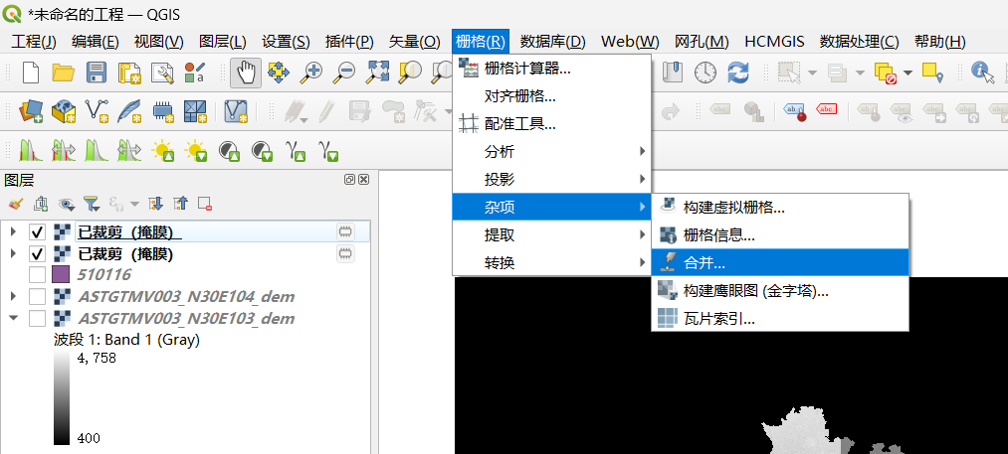This screenshot has height=454, width=1008.
Task: Open project via yellow folder icon
Action: pos(64,73)
